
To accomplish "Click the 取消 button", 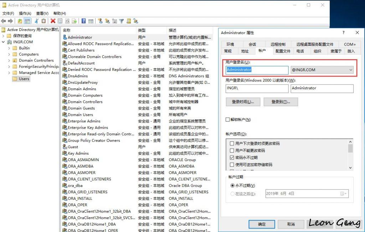I will [x=291, y=224].
